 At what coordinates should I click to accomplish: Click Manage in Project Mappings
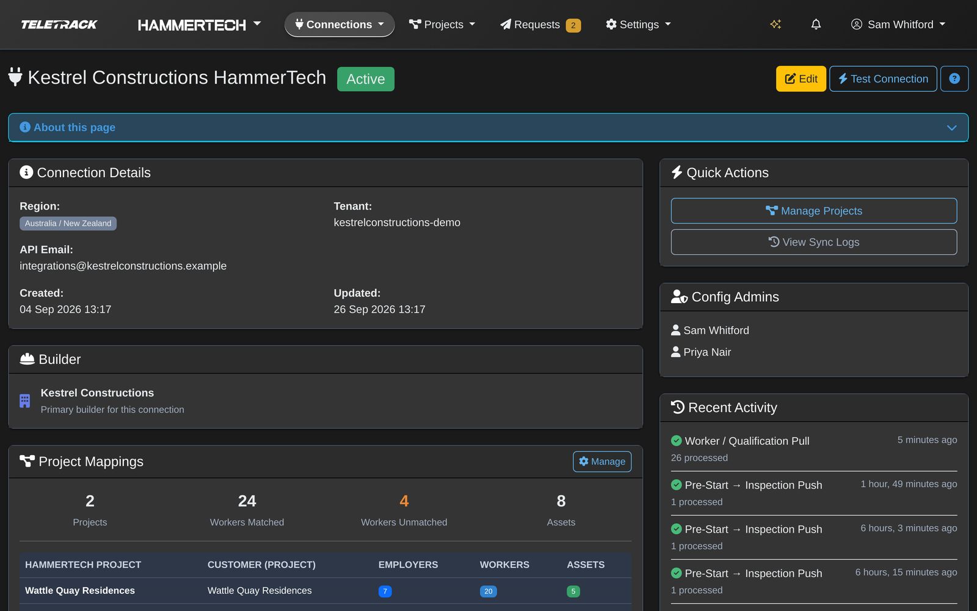[602, 461]
